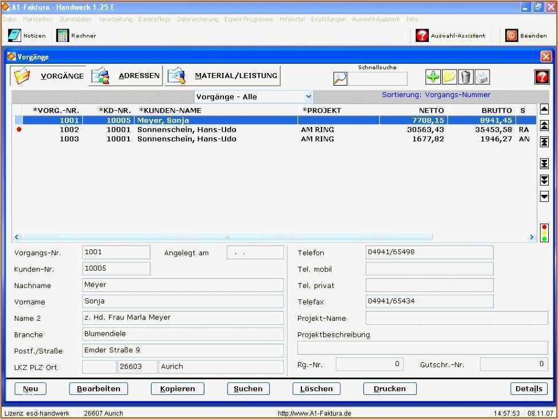Viewport: 558px width, 419px height.
Task: Click the Nachname field containing Meyer
Action: point(183,285)
